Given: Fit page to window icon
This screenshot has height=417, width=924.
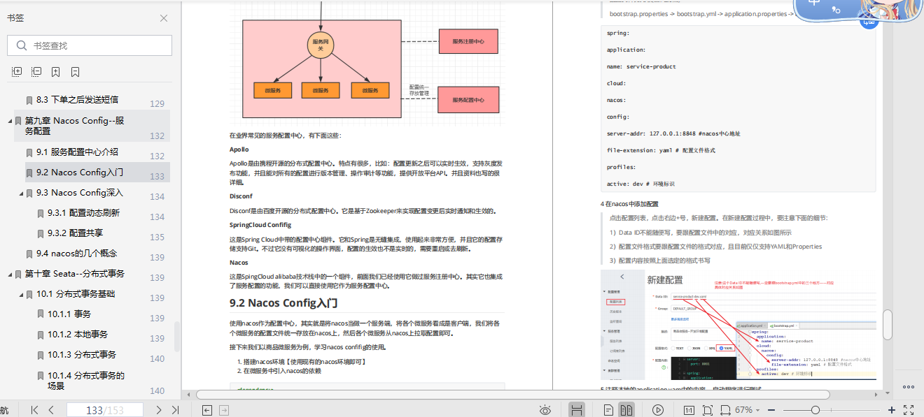Looking at the screenshot, I should click(x=706, y=410).
